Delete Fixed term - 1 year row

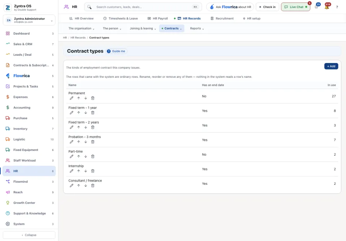click(93, 113)
